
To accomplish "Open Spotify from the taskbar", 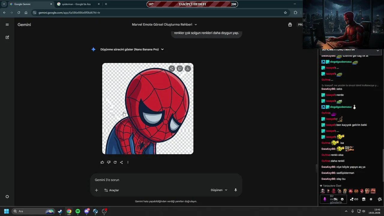I will click(78, 211).
